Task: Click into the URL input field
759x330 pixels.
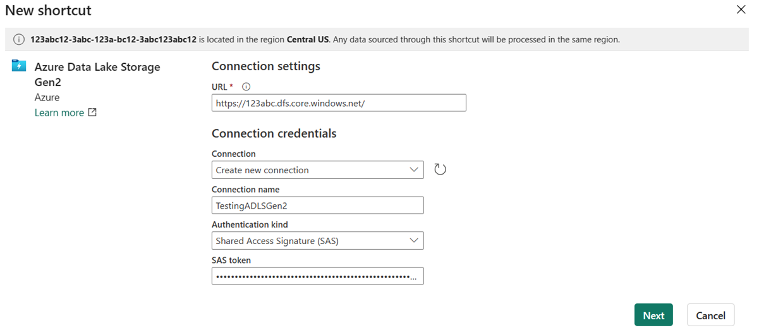Action: tap(339, 103)
